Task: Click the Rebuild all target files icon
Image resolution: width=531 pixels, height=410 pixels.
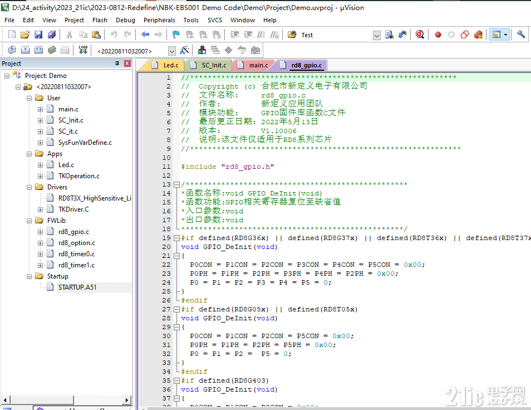Action: point(38,50)
